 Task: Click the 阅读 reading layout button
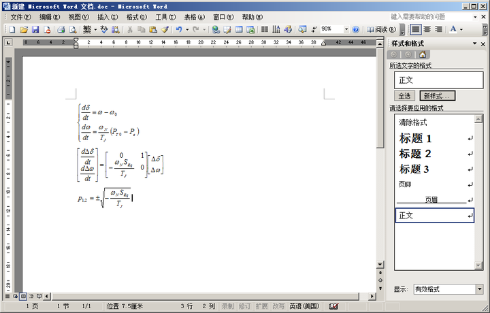[x=381, y=29]
